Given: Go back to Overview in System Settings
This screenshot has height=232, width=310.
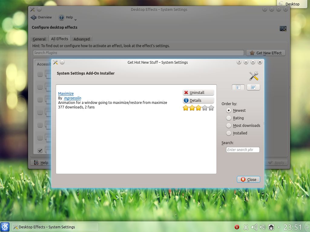Looking at the screenshot, I should 41,17.
